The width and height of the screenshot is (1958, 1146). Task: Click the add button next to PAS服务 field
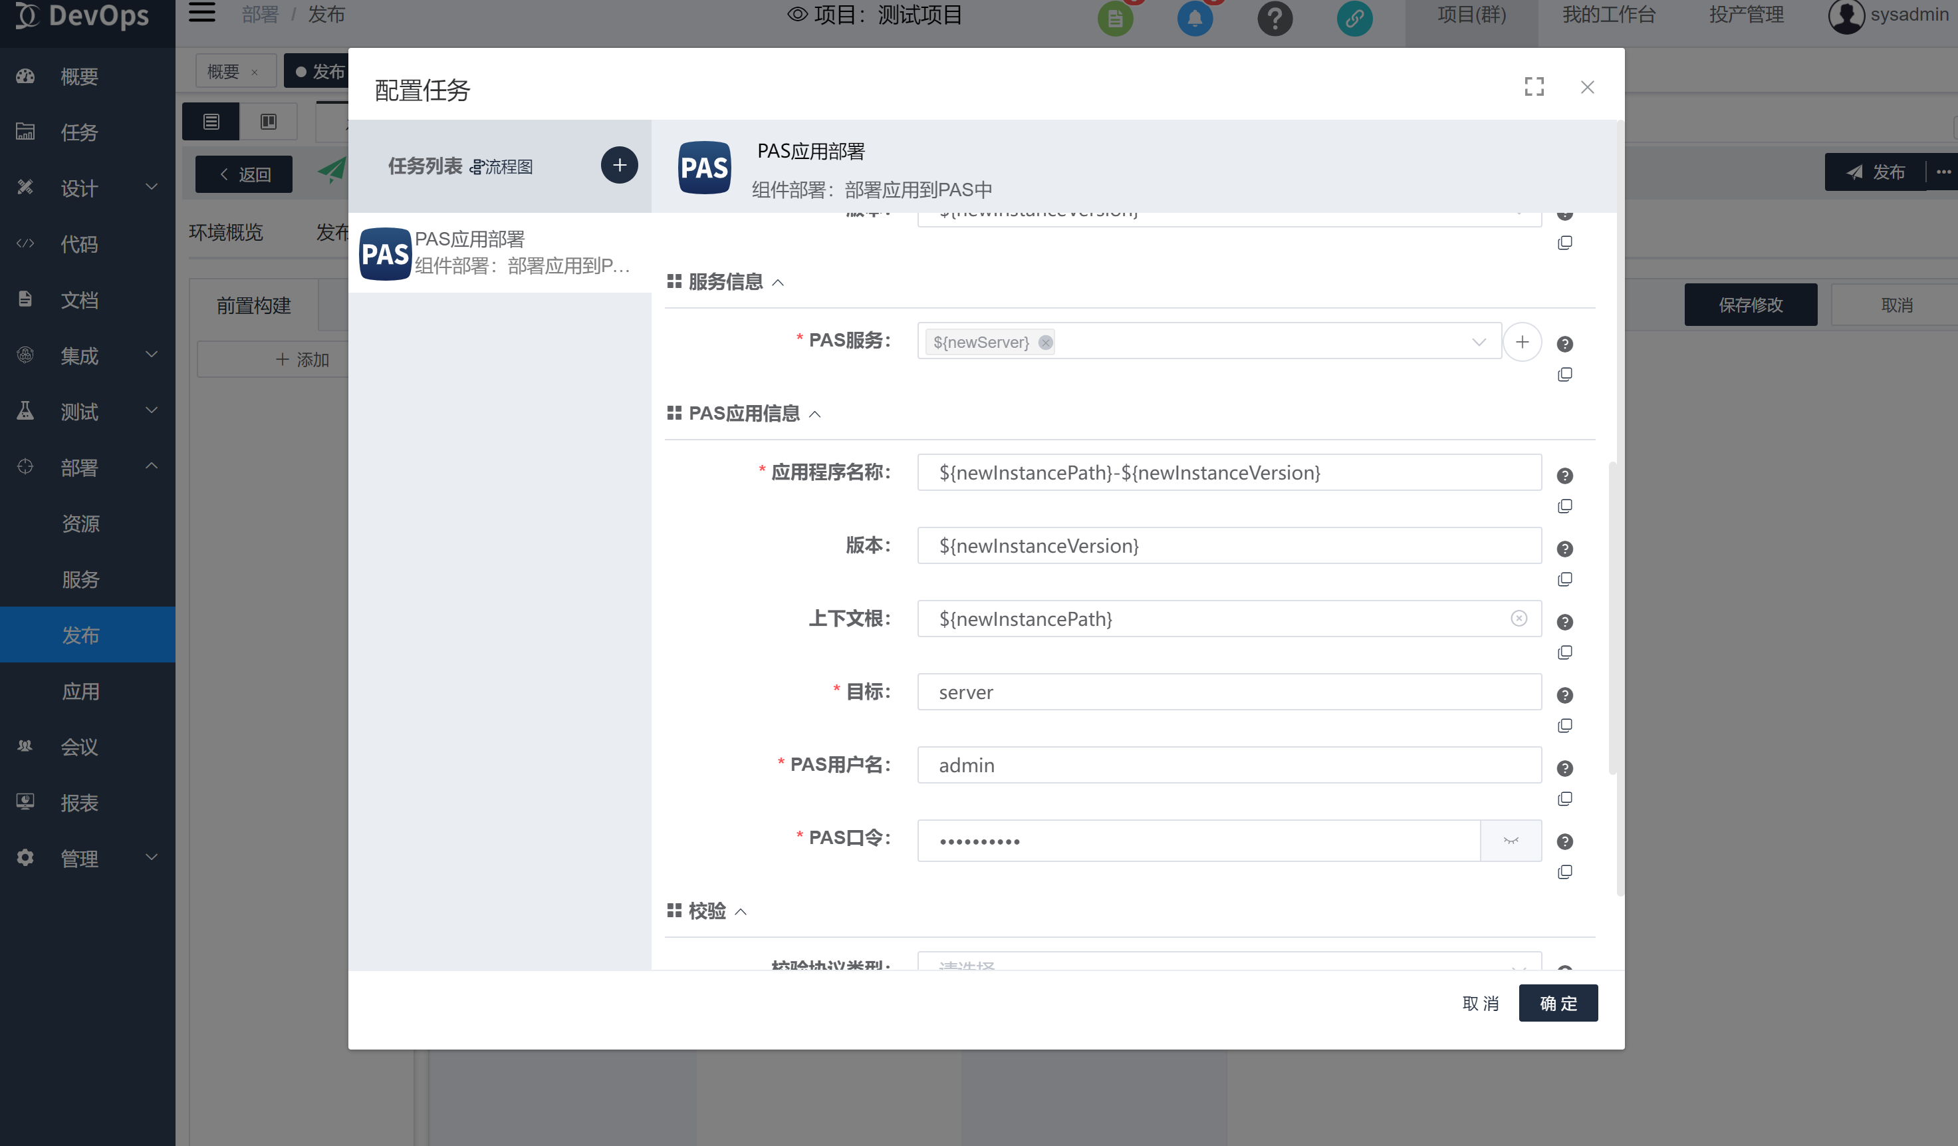[x=1522, y=341]
